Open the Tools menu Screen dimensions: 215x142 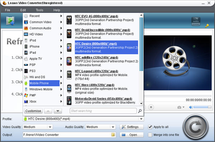pyautogui.click(x=39, y=10)
